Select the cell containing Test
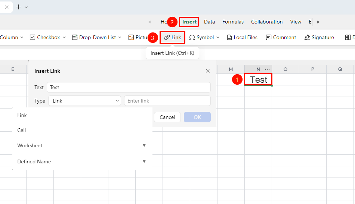This screenshot has height=204, width=355. [258, 79]
